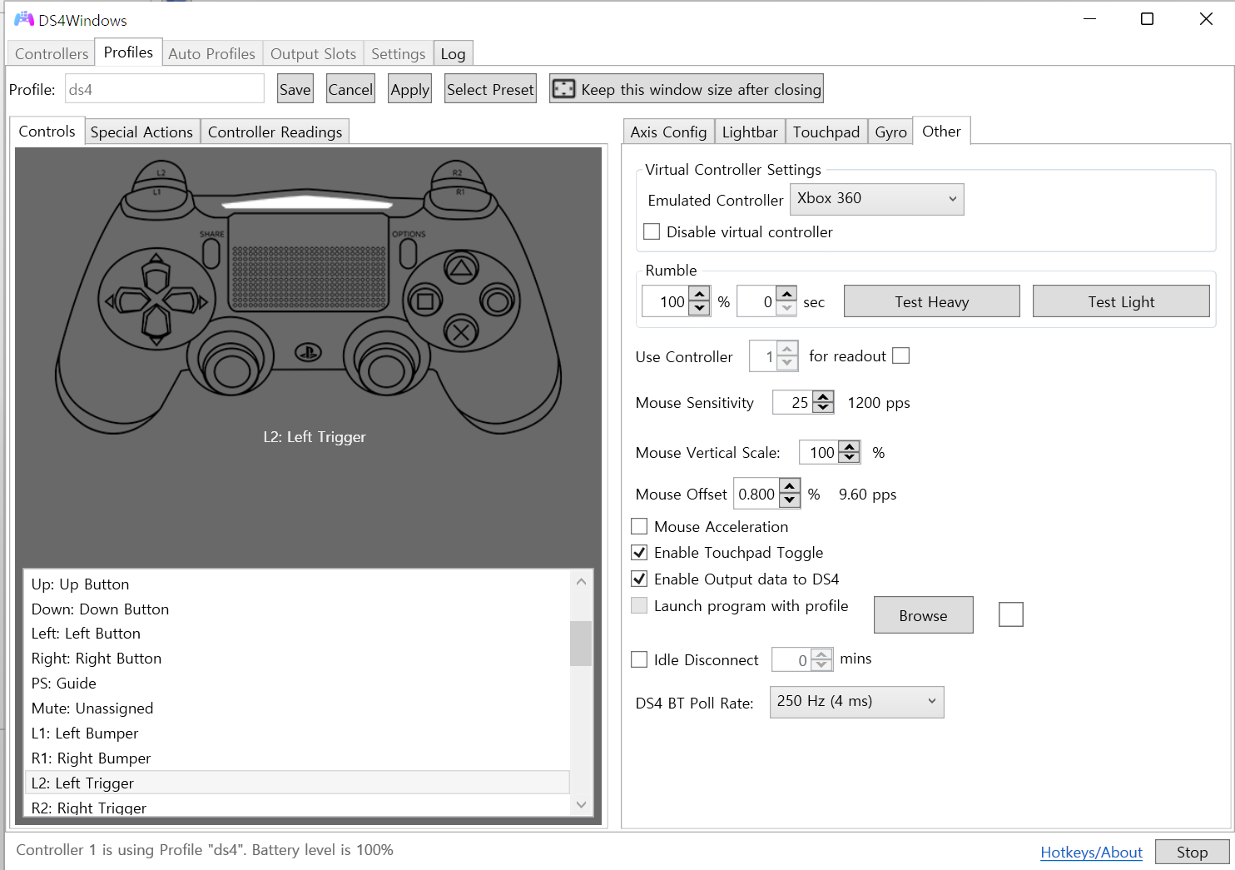Open Controller Readings tab
Screen dimensions: 1235x870
[x=275, y=132]
